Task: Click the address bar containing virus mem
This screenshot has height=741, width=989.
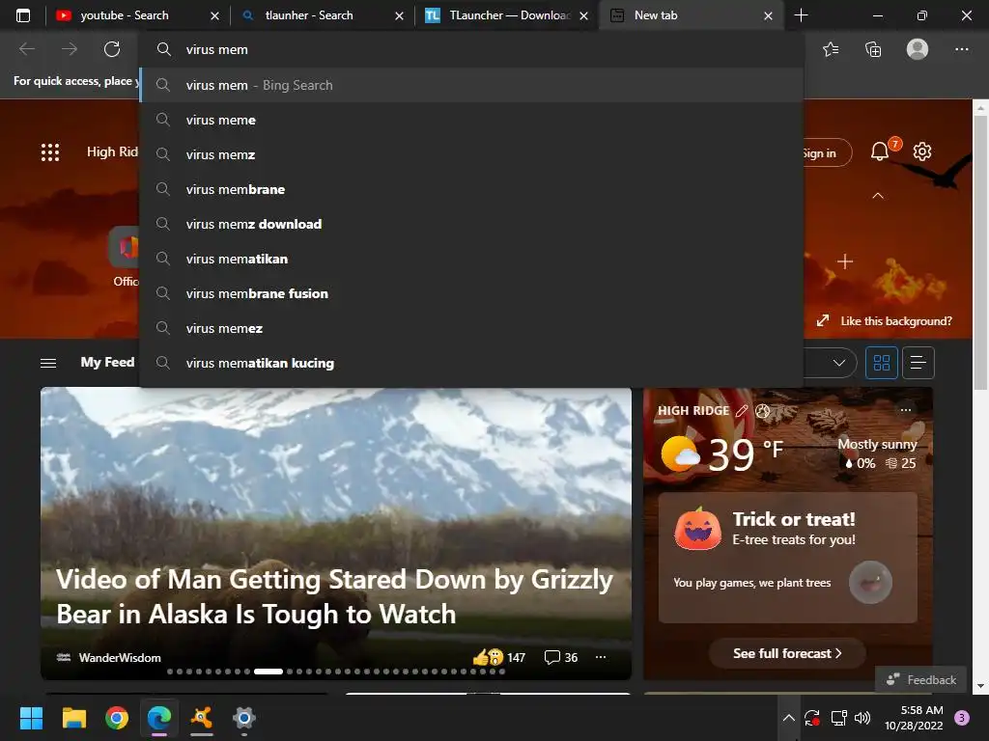Action: [x=470, y=49]
